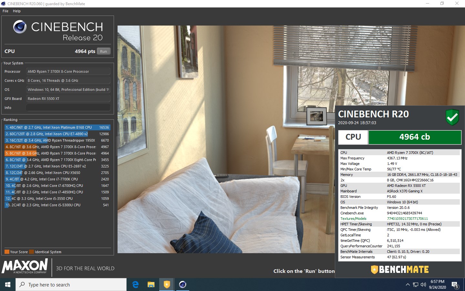Click the Your Score orange legend swatch

click(x=7, y=252)
